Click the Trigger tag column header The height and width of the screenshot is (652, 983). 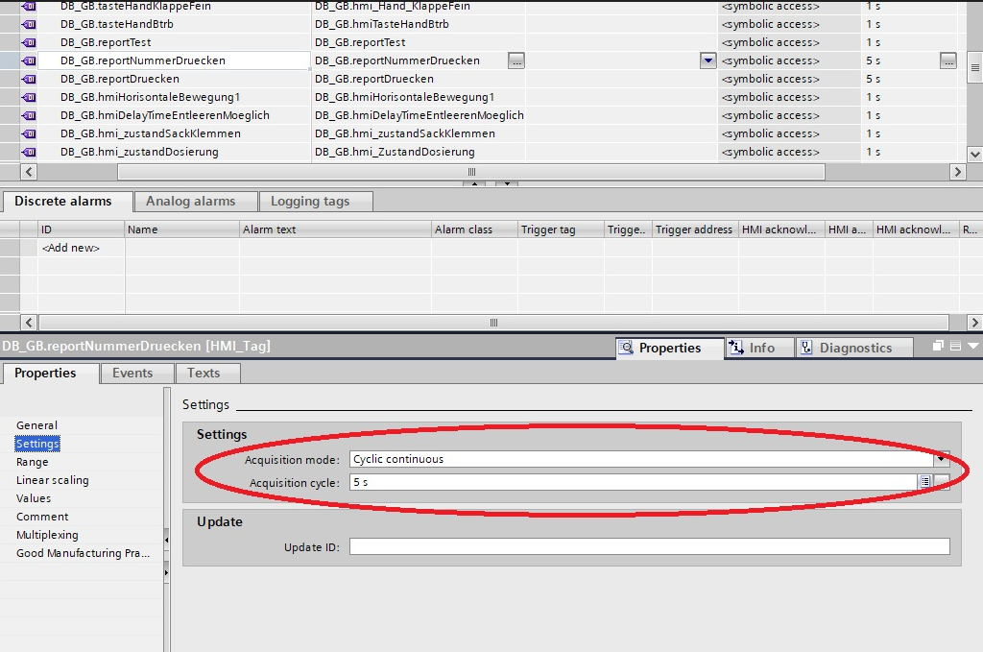click(561, 229)
